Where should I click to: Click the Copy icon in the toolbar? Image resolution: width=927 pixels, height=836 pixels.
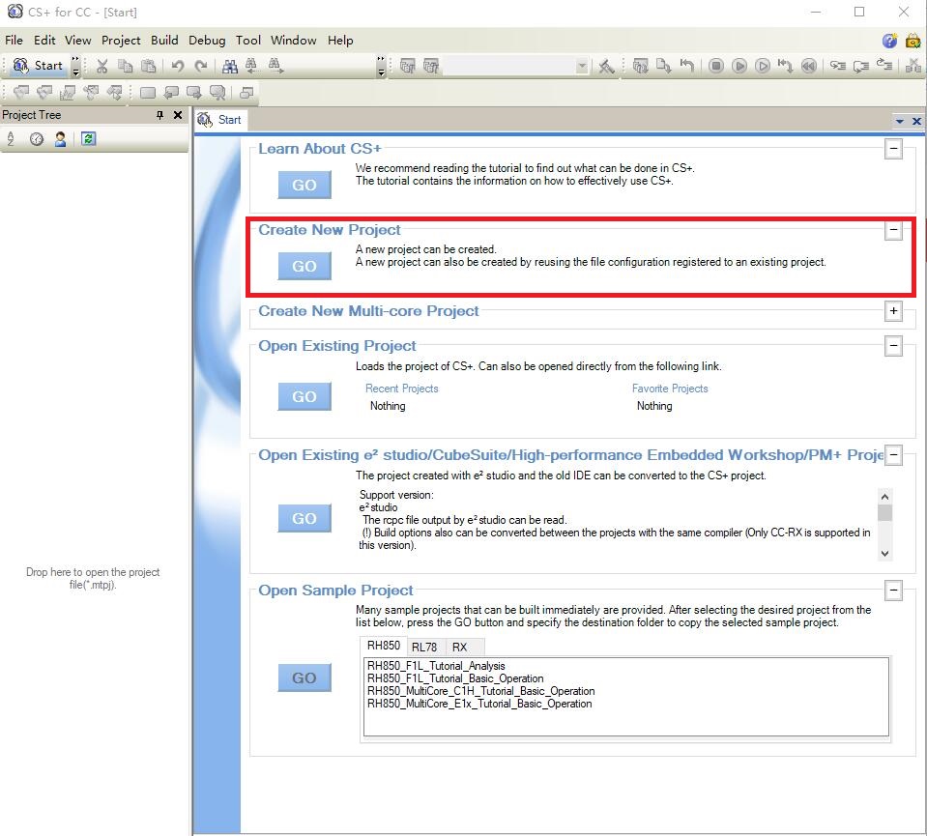[126, 66]
